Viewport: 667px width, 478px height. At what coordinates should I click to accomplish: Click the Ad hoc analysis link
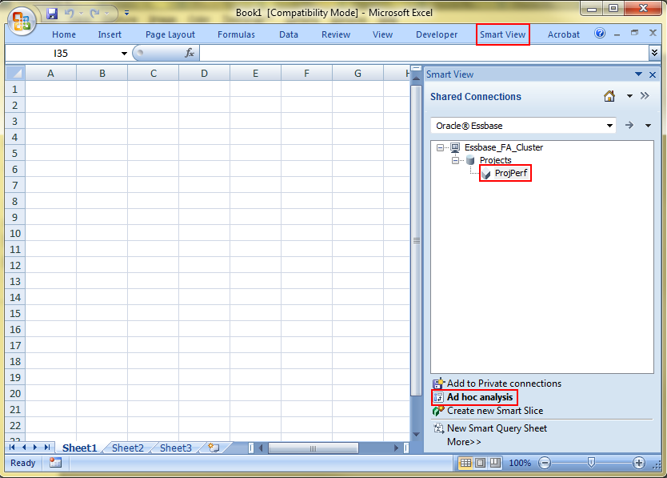(480, 397)
